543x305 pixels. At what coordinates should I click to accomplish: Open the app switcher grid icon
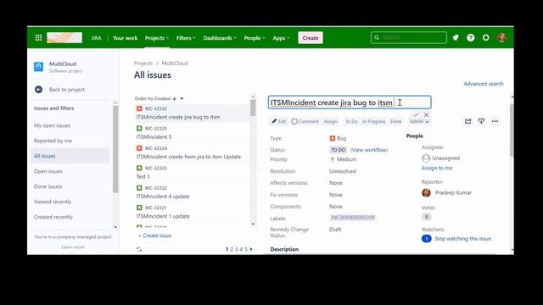click(x=38, y=37)
